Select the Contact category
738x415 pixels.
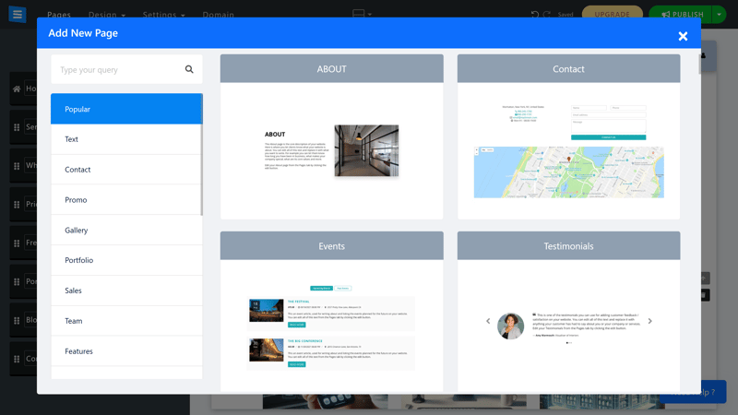tap(126, 170)
